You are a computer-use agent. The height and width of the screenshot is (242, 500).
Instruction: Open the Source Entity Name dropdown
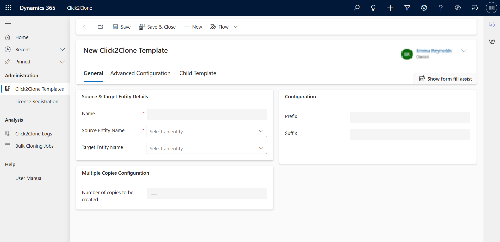(x=207, y=132)
